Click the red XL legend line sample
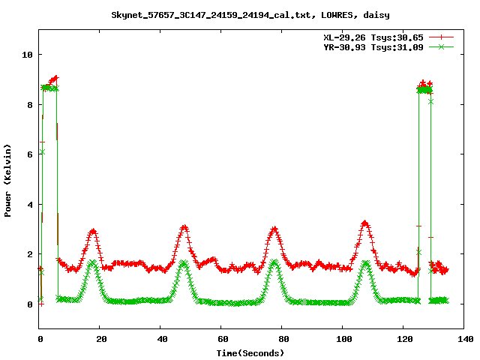 click(x=441, y=37)
